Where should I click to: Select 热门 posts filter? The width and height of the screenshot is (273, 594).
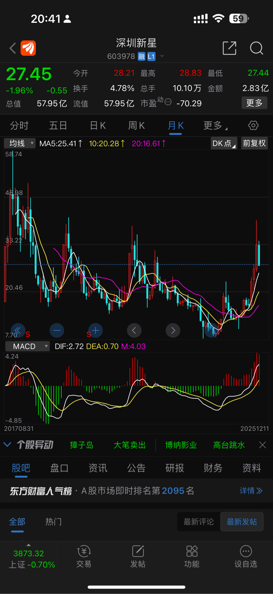(x=54, y=522)
